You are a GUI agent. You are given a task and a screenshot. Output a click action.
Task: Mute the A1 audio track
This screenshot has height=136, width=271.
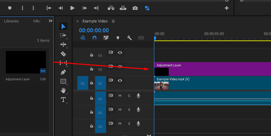click(120, 96)
